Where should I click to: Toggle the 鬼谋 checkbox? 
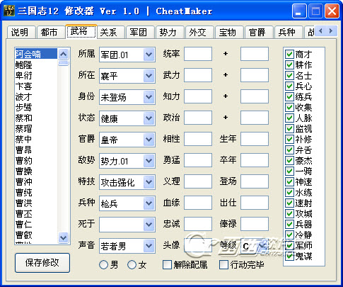(x=289, y=256)
